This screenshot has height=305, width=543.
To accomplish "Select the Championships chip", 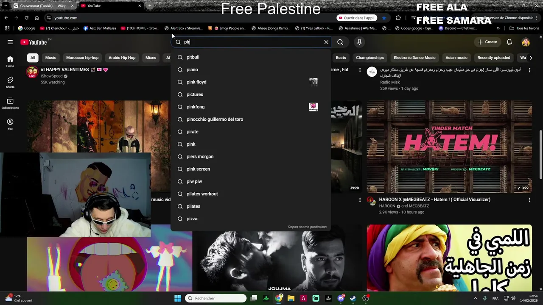I will pyautogui.click(x=370, y=58).
